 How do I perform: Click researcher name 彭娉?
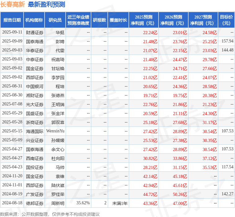(60, 42)
